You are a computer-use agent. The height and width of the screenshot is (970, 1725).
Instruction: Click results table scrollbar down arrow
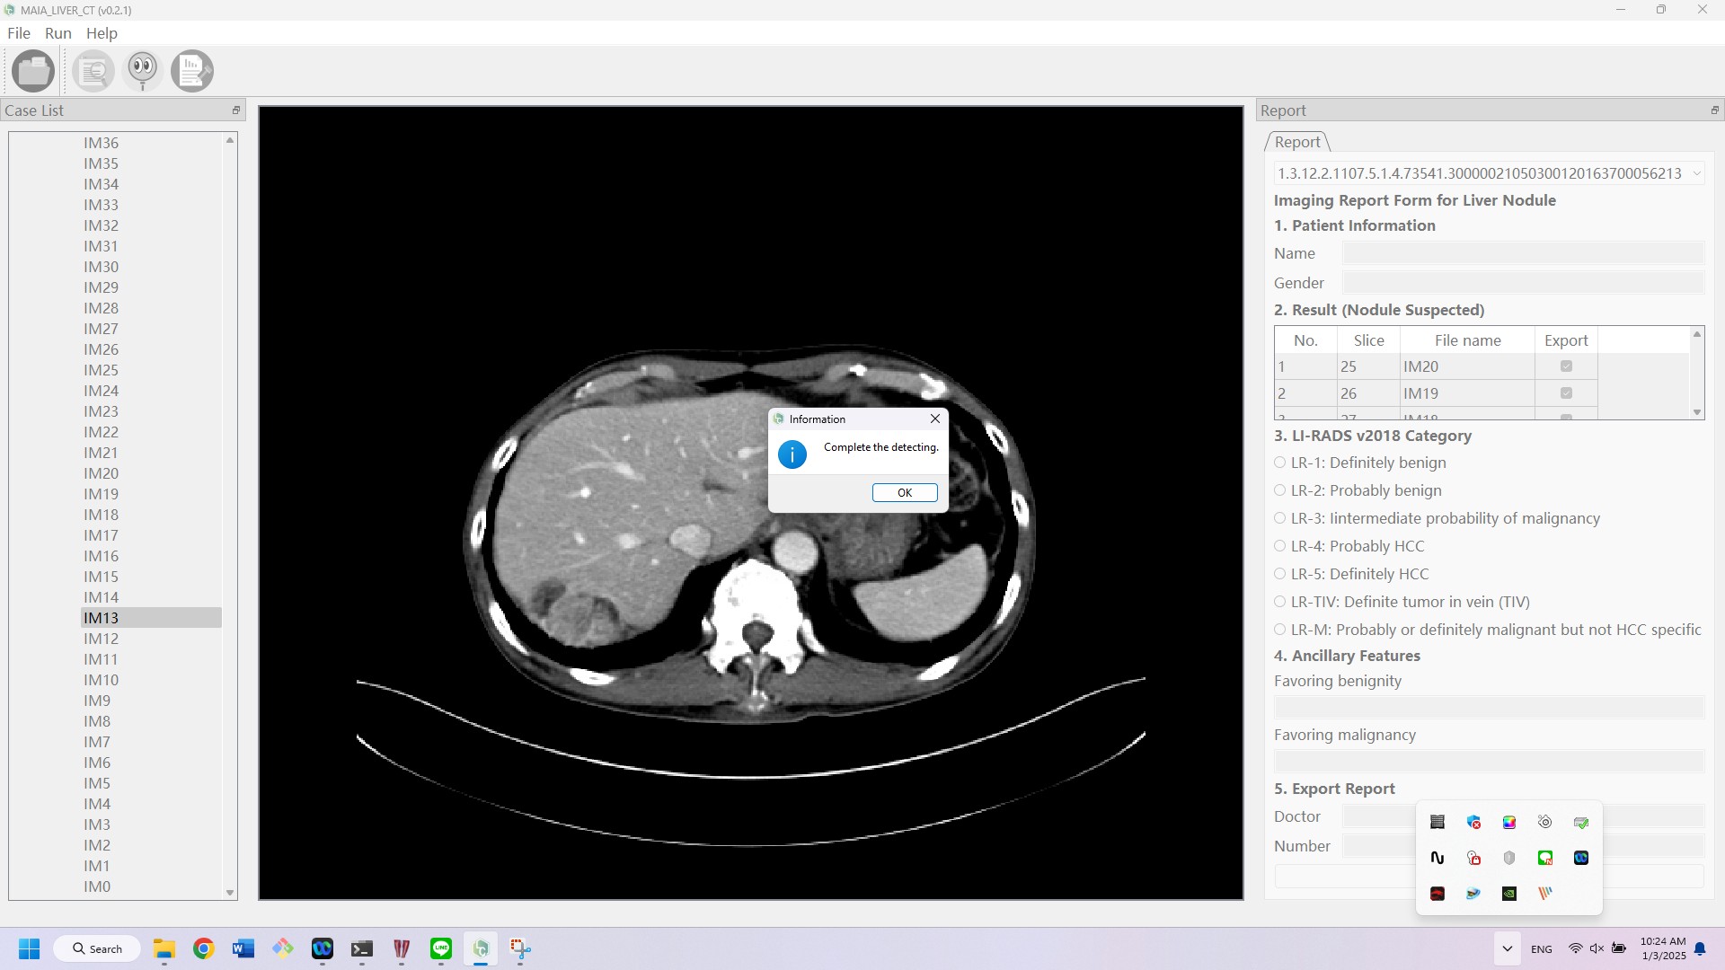pos(1696,412)
